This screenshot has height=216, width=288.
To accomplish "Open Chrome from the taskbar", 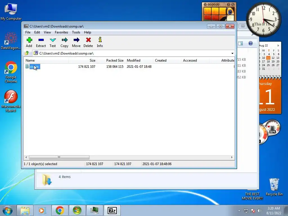I will click(x=60, y=210).
